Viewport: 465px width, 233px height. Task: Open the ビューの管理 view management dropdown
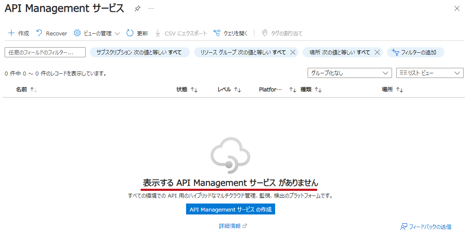pos(97,33)
